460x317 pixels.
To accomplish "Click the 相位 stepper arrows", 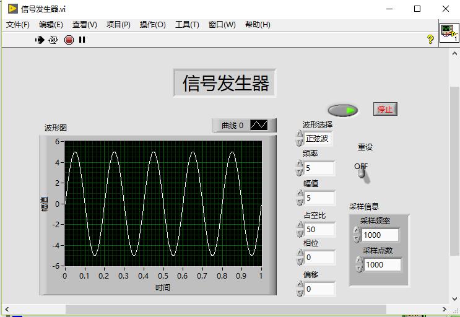I will 300,257.
